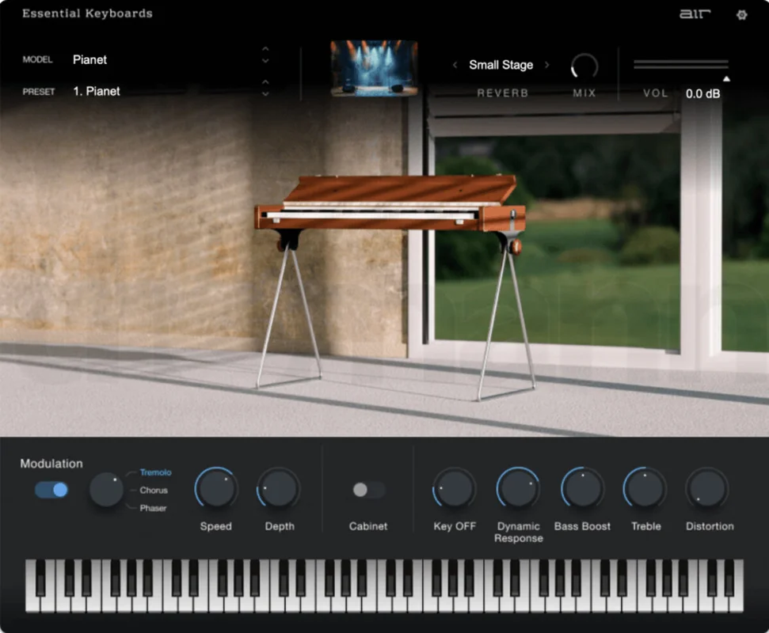
Task: Click the volume slider triangle handle
Action: click(726, 78)
